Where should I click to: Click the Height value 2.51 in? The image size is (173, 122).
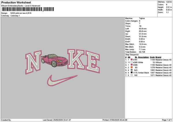click(169, 7)
